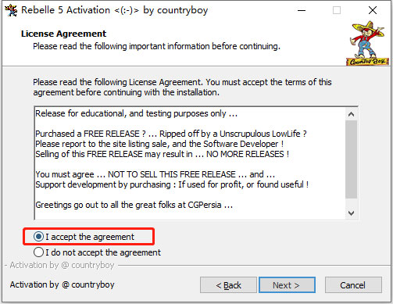Viewport: 393px width, 304px height.
Task: Click the License Agreement heading
Action: tap(63, 34)
